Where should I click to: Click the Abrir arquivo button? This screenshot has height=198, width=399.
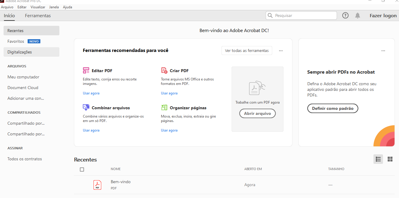click(x=257, y=113)
